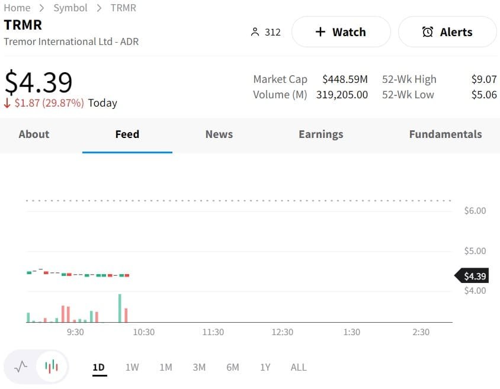View the Fundamentals tab
500x389 pixels.
(x=445, y=134)
